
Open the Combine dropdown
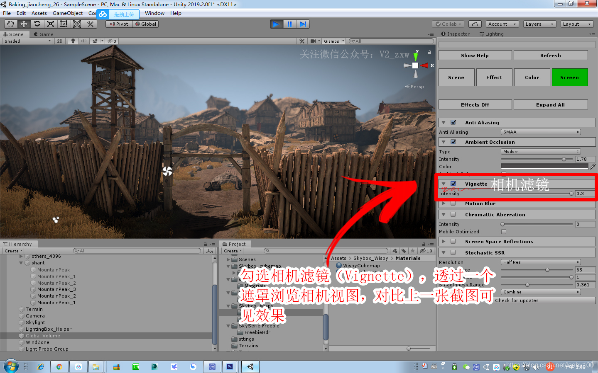541,292
